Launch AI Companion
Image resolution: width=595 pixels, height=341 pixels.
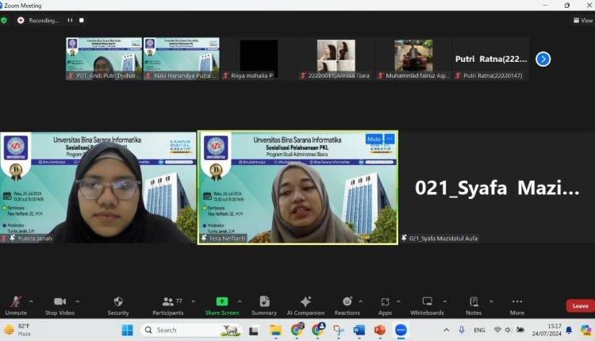(x=305, y=306)
